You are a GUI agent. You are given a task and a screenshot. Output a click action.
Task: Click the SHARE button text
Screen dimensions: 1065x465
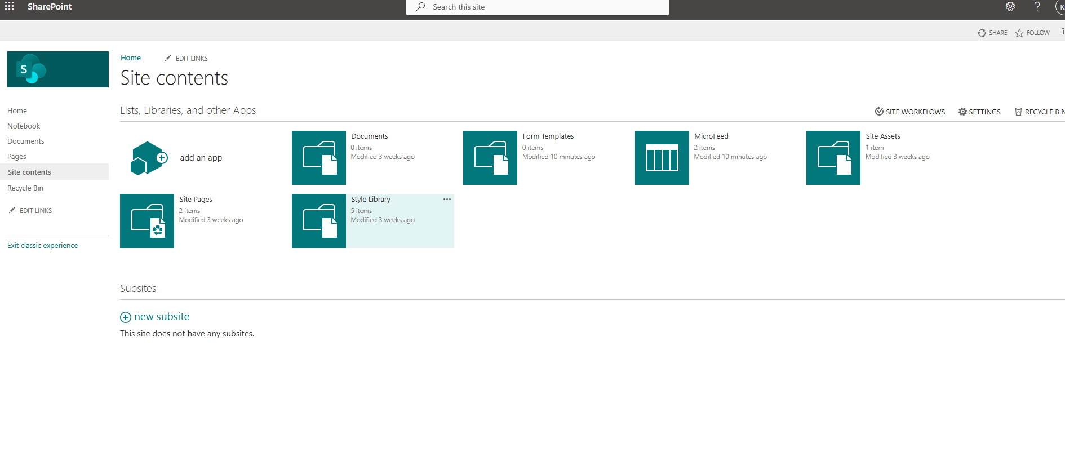pos(998,33)
